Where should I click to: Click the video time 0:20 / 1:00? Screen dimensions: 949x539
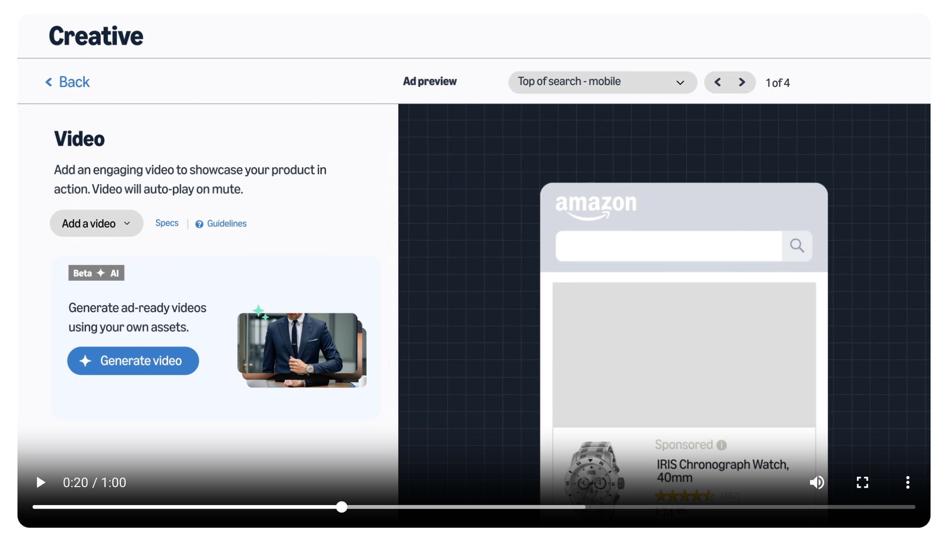(x=94, y=482)
